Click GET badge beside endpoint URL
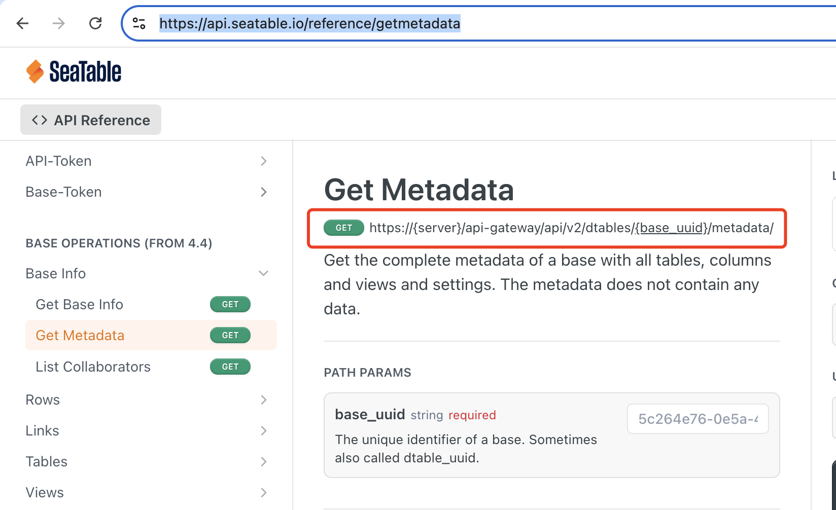Screen dimensions: 836x510 (344, 228)
